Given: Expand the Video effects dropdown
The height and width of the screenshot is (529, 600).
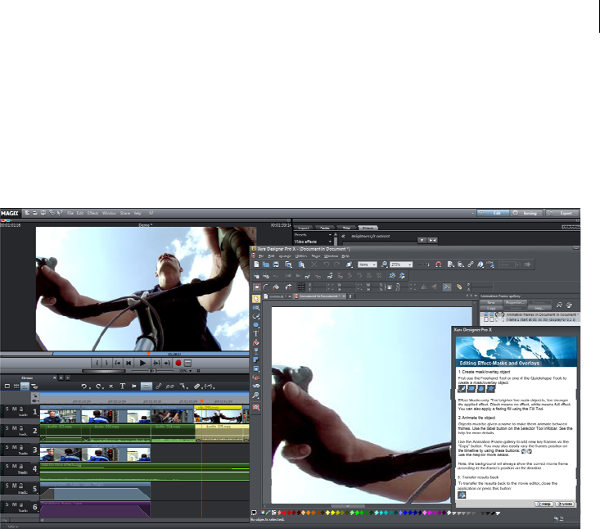Looking at the screenshot, I should pyautogui.click(x=330, y=242).
